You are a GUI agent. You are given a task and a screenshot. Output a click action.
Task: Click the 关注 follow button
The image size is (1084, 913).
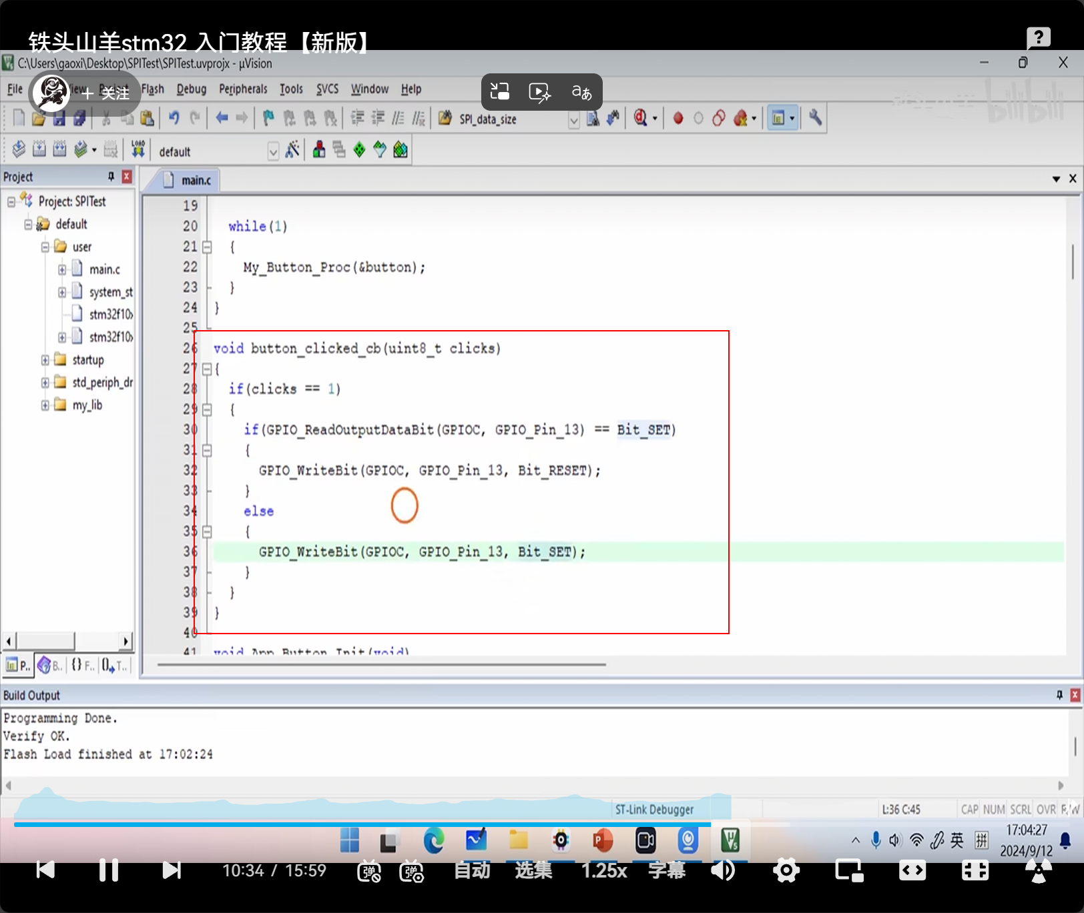pyautogui.click(x=106, y=93)
